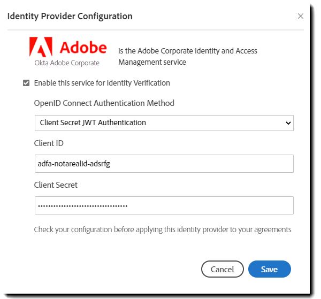Click the Client Secret label
Image resolution: width=321 pixels, height=299 pixels.
tap(56, 185)
